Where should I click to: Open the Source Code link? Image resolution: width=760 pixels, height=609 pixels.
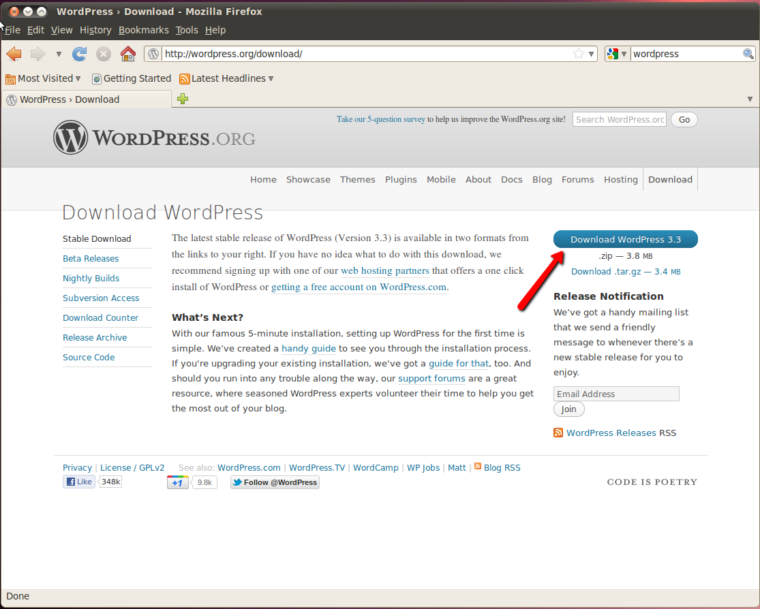coord(89,358)
